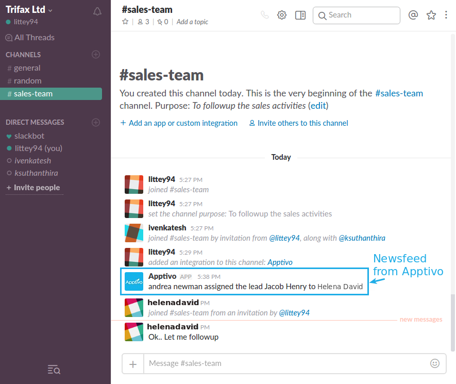Switch to the general channel
456x384 pixels.
[x=24, y=68]
